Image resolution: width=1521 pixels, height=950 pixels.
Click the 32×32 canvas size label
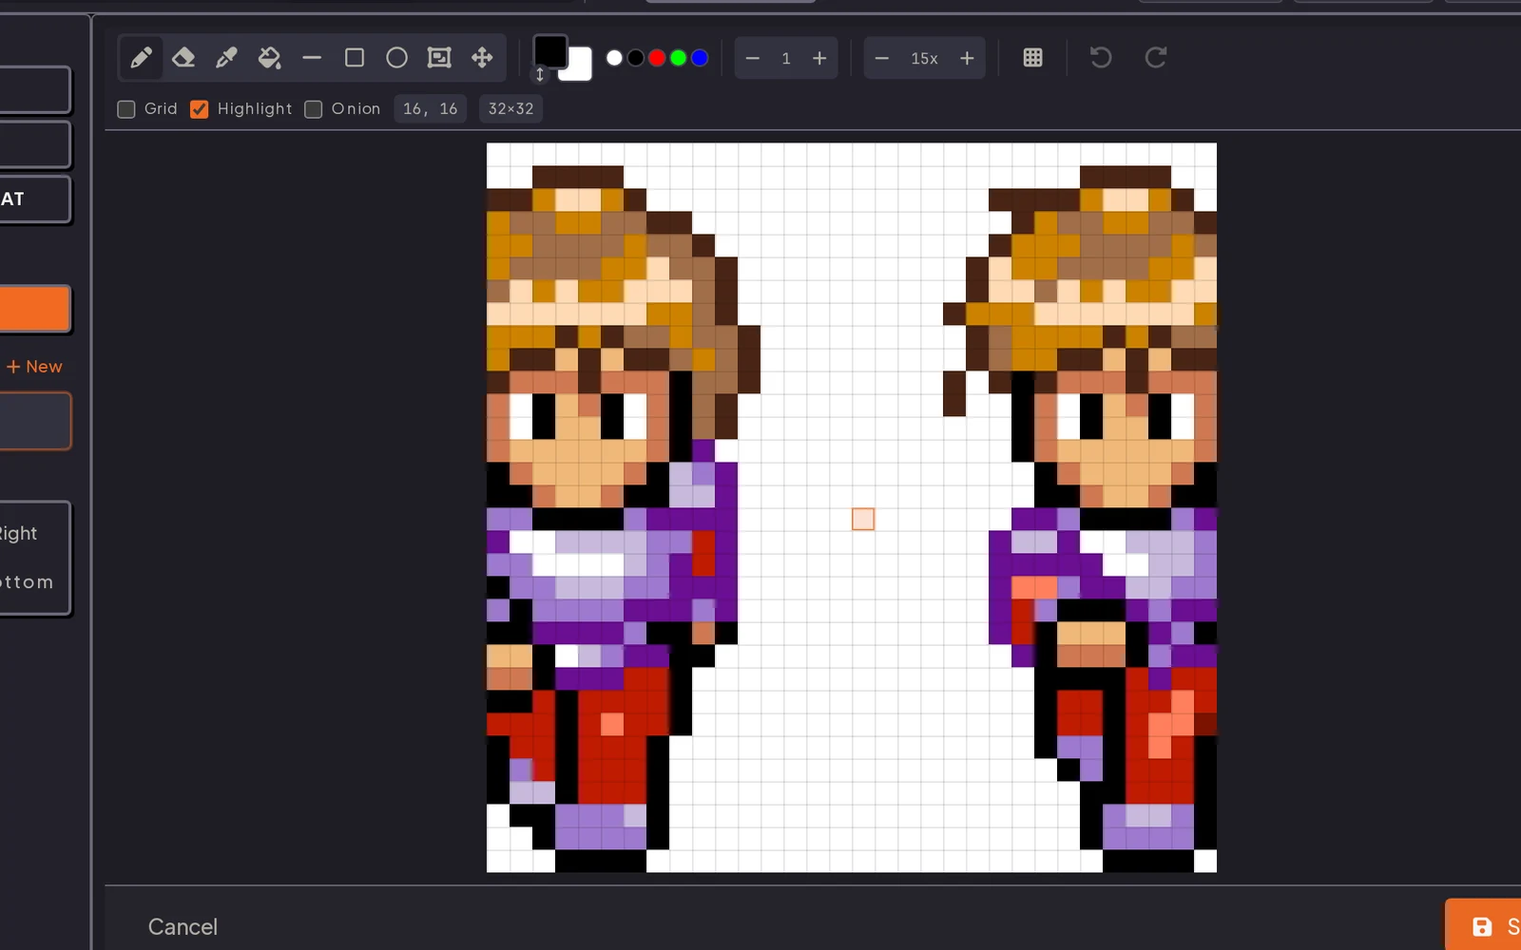(510, 108)
